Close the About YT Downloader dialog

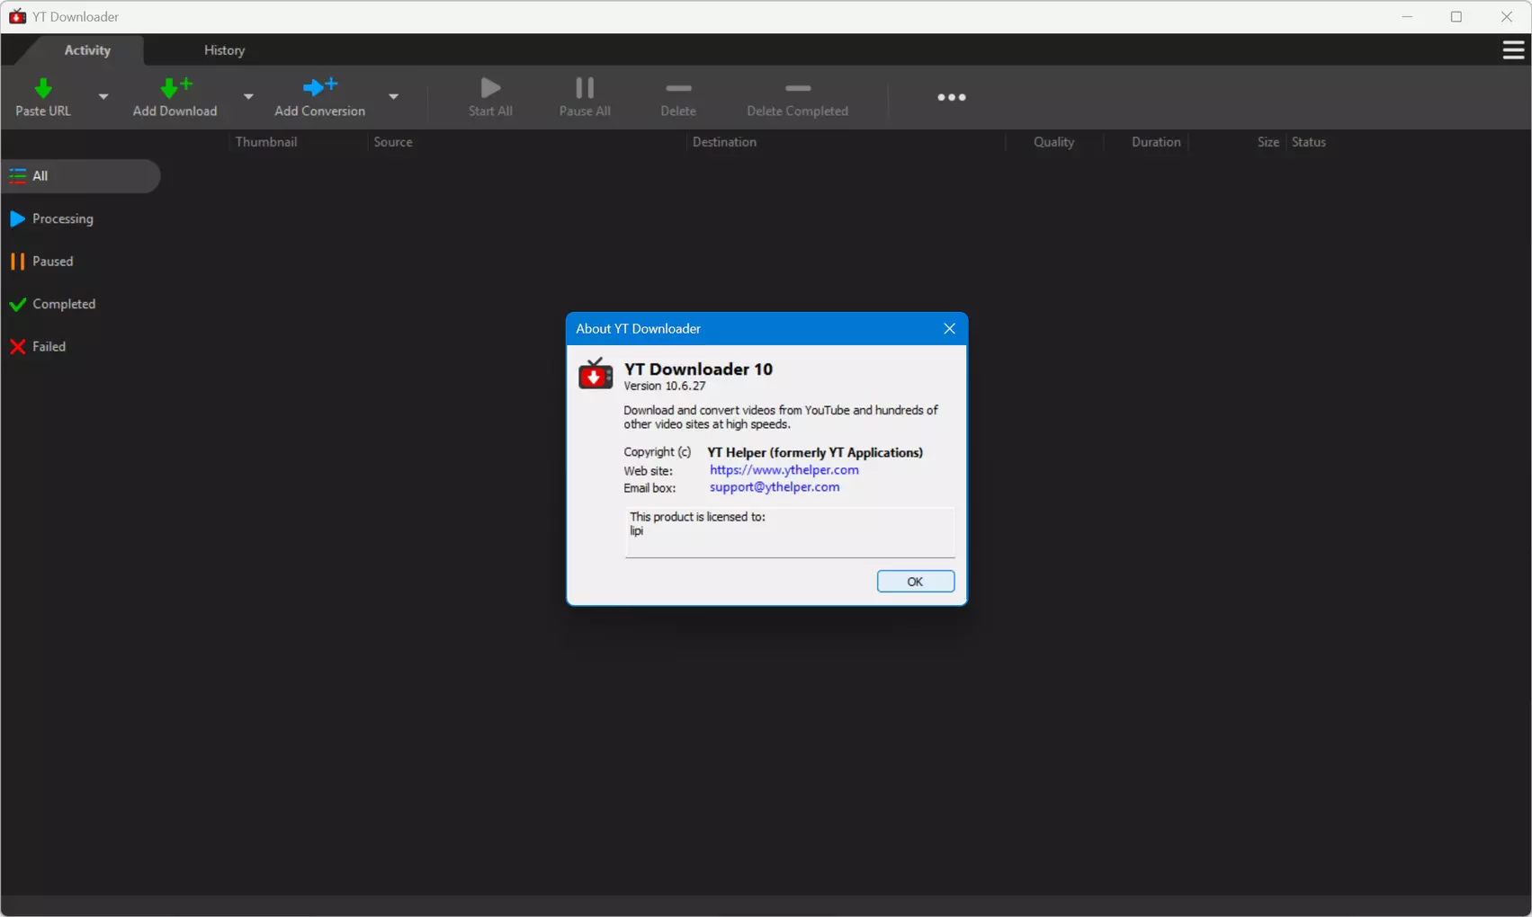pos(949,329)
